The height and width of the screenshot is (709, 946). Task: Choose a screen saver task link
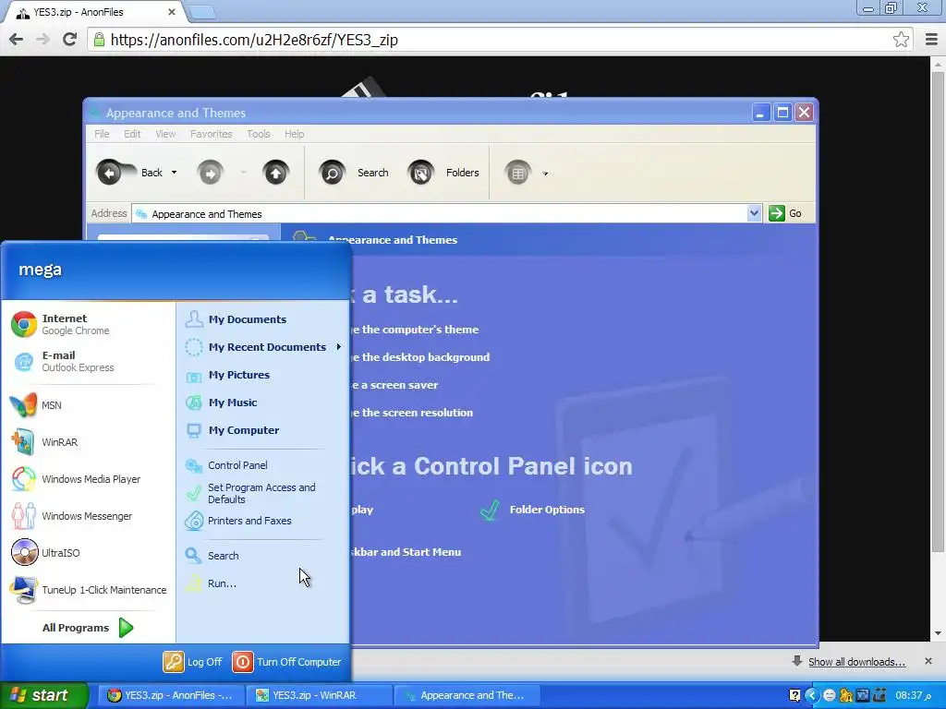(395, 385)
